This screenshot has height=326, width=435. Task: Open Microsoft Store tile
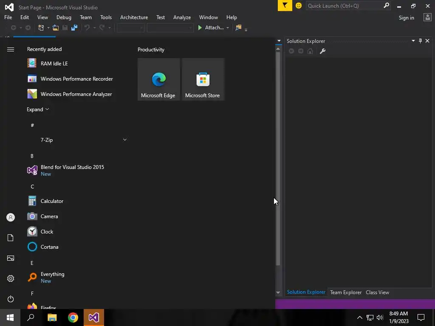pyautogui.click(x=203, y=79)
